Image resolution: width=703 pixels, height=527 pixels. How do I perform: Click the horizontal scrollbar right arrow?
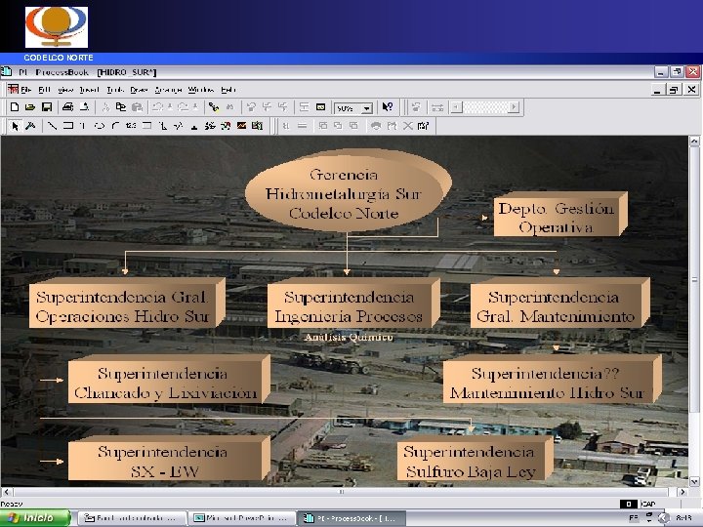(x=682, y=492)
